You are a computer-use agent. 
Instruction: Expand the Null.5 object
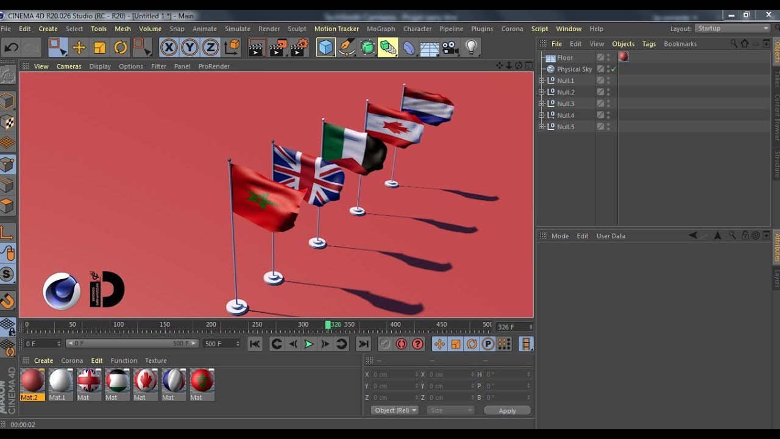pos(541,127)
